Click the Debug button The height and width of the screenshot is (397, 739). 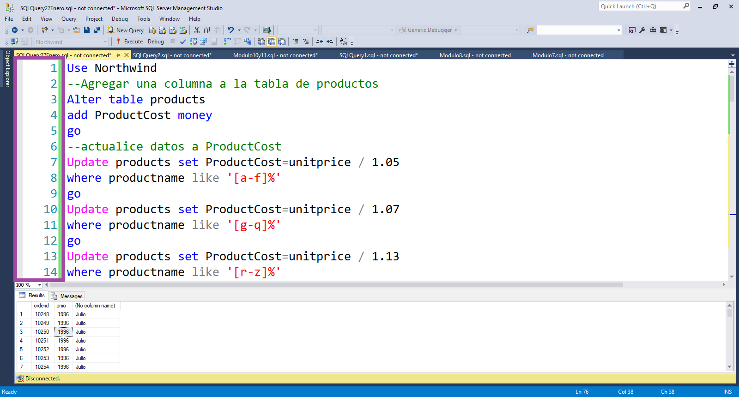156,42
